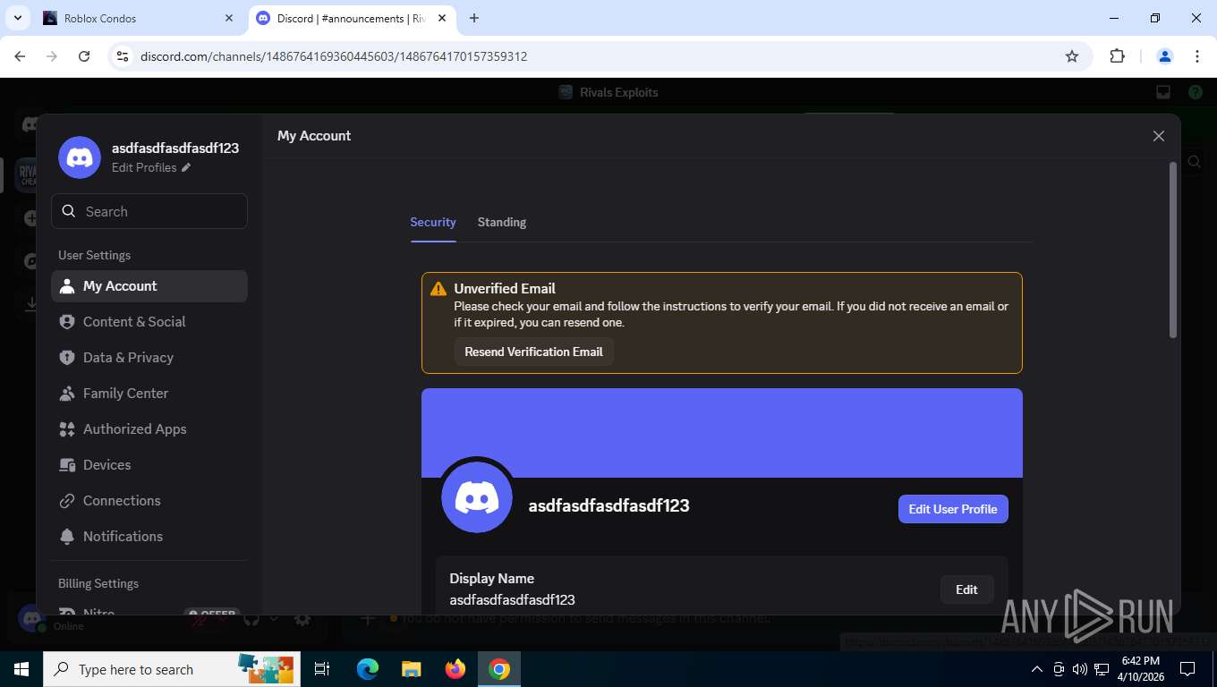Switch to the Roblox Condos browser tab
The width and height of the screenshot is (1217, 687).
pyautogui.click(x=139, y=18)
